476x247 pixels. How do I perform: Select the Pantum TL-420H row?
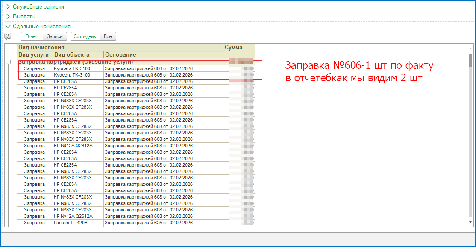pos(72,223)
